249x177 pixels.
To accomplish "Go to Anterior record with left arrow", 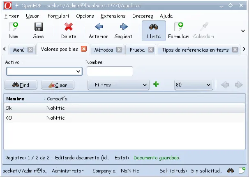I will tap(99, 27).
